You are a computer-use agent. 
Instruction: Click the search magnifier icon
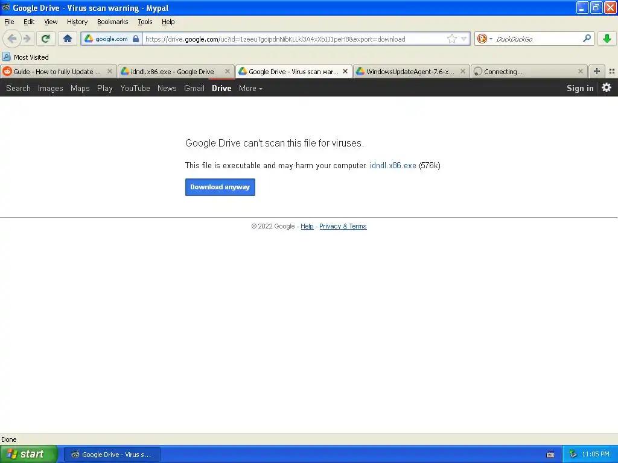[587, 38]
